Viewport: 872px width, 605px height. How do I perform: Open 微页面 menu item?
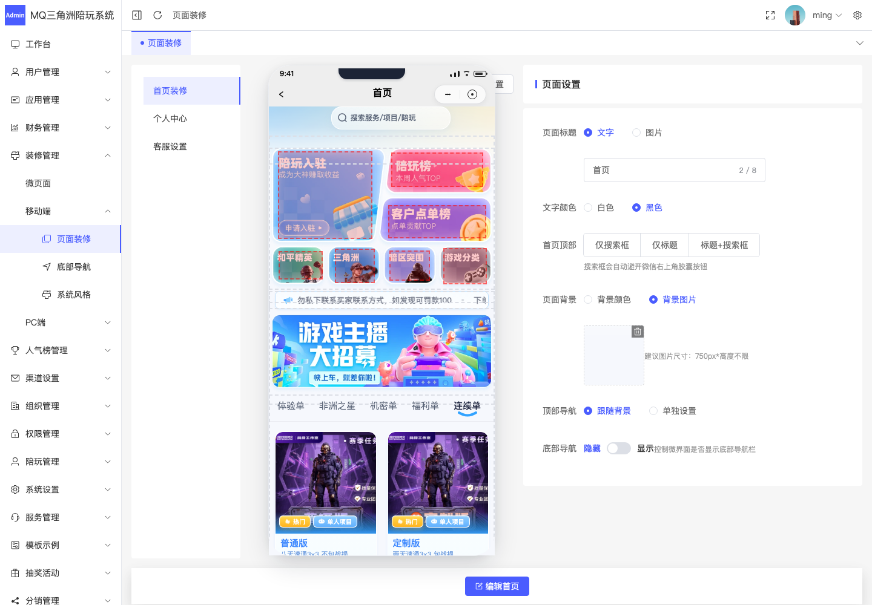61,183
